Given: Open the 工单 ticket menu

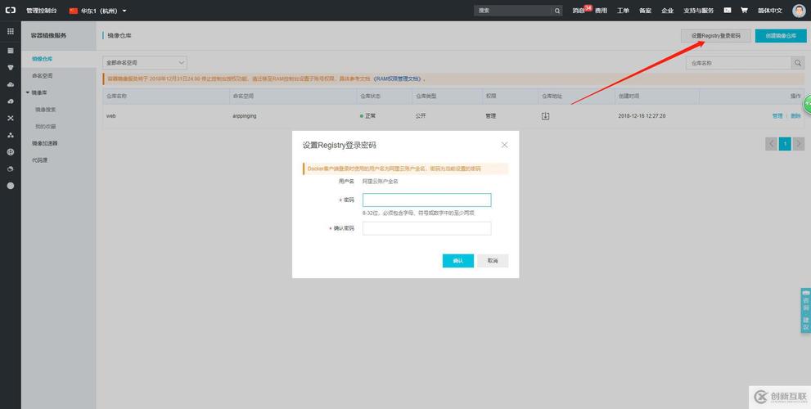Looking at the screenshot, I should point(624,11).
